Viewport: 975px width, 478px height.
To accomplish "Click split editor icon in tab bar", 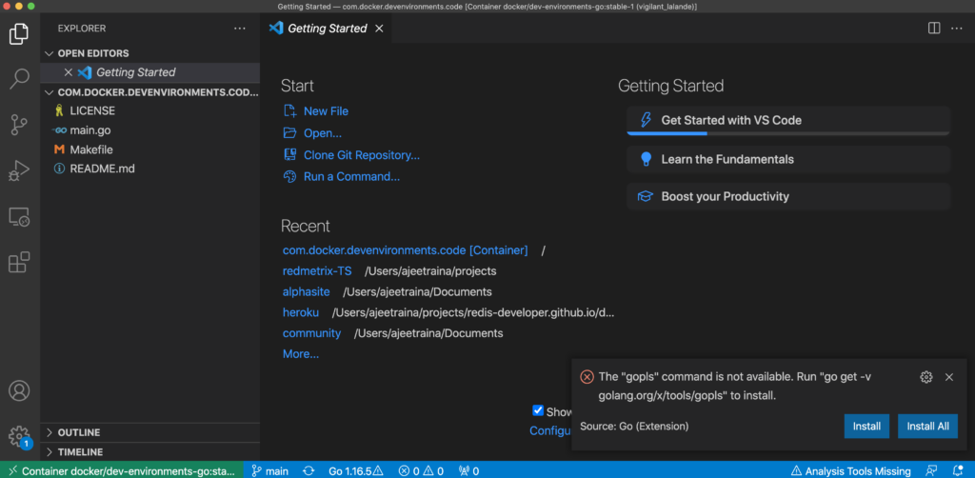I will pyautogui.click(x=934, y=29).
